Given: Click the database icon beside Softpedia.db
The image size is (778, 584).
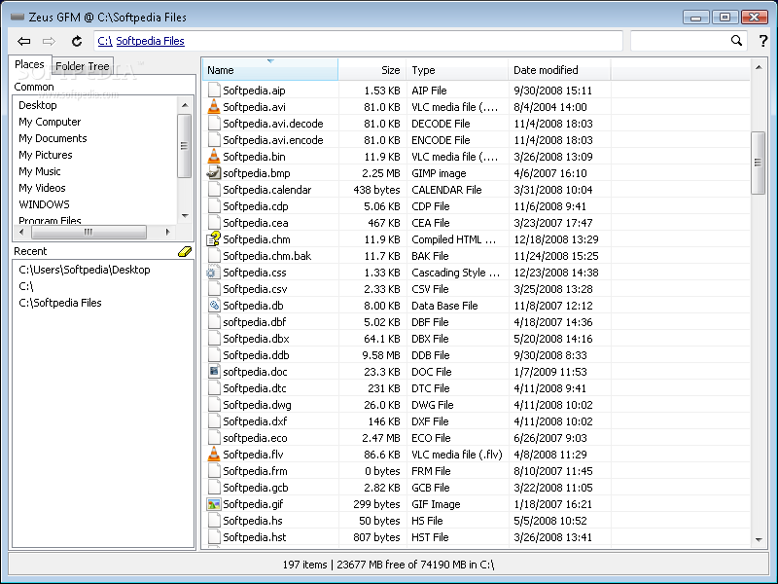Looking at the screenshot, I should (215, 306).
